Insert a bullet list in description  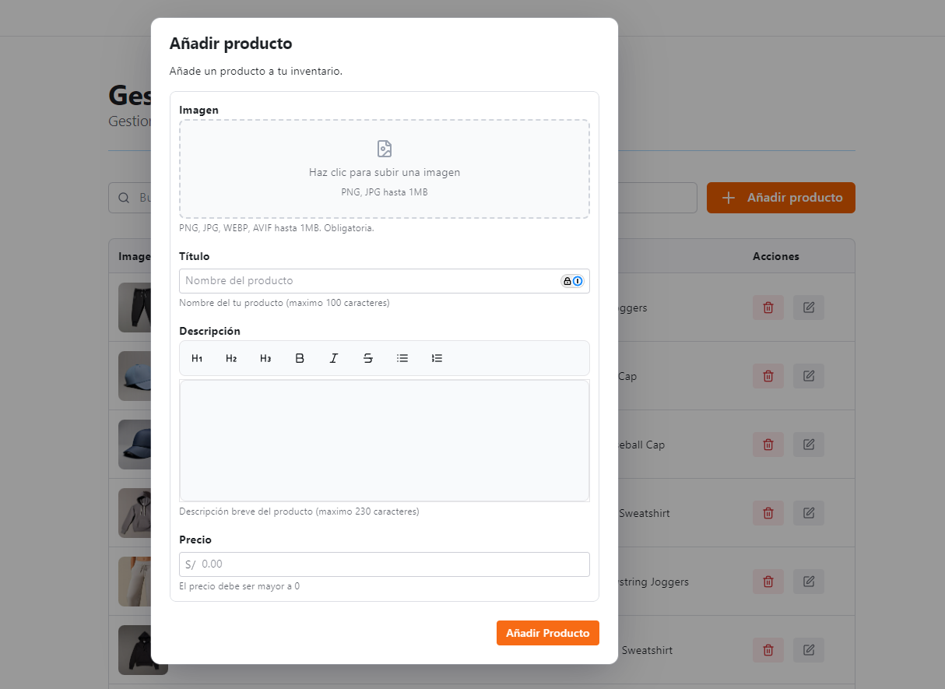(402, 358)
